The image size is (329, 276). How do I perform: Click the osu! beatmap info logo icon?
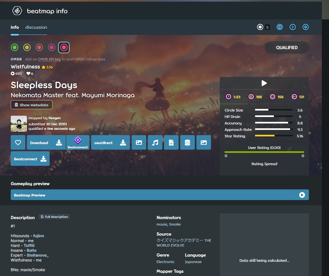click(17, 11)
